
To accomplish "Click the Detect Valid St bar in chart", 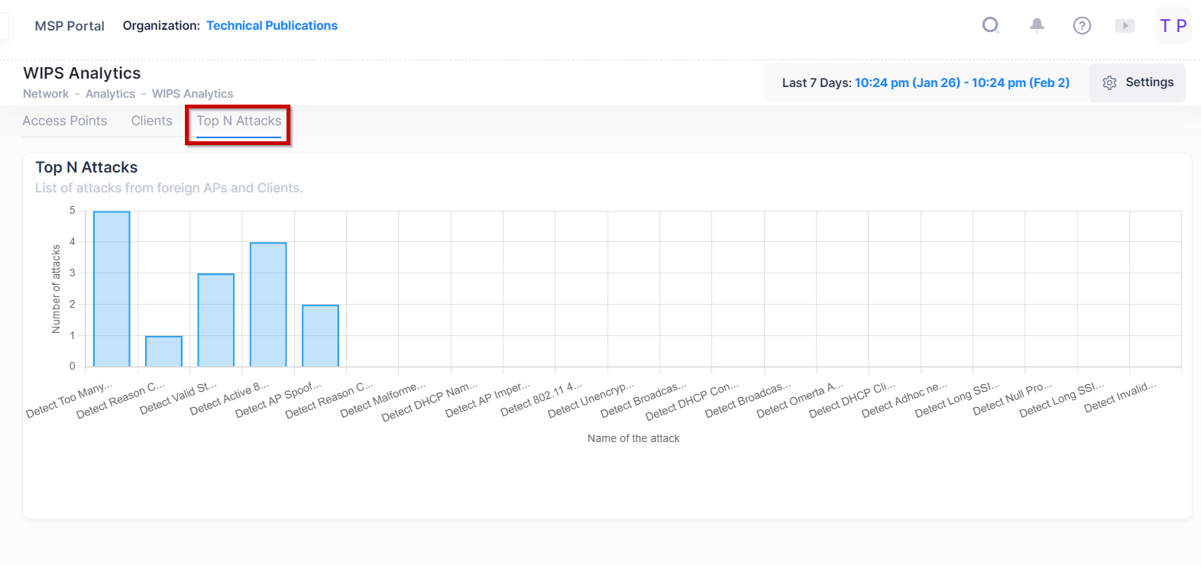I will (216, 320).
